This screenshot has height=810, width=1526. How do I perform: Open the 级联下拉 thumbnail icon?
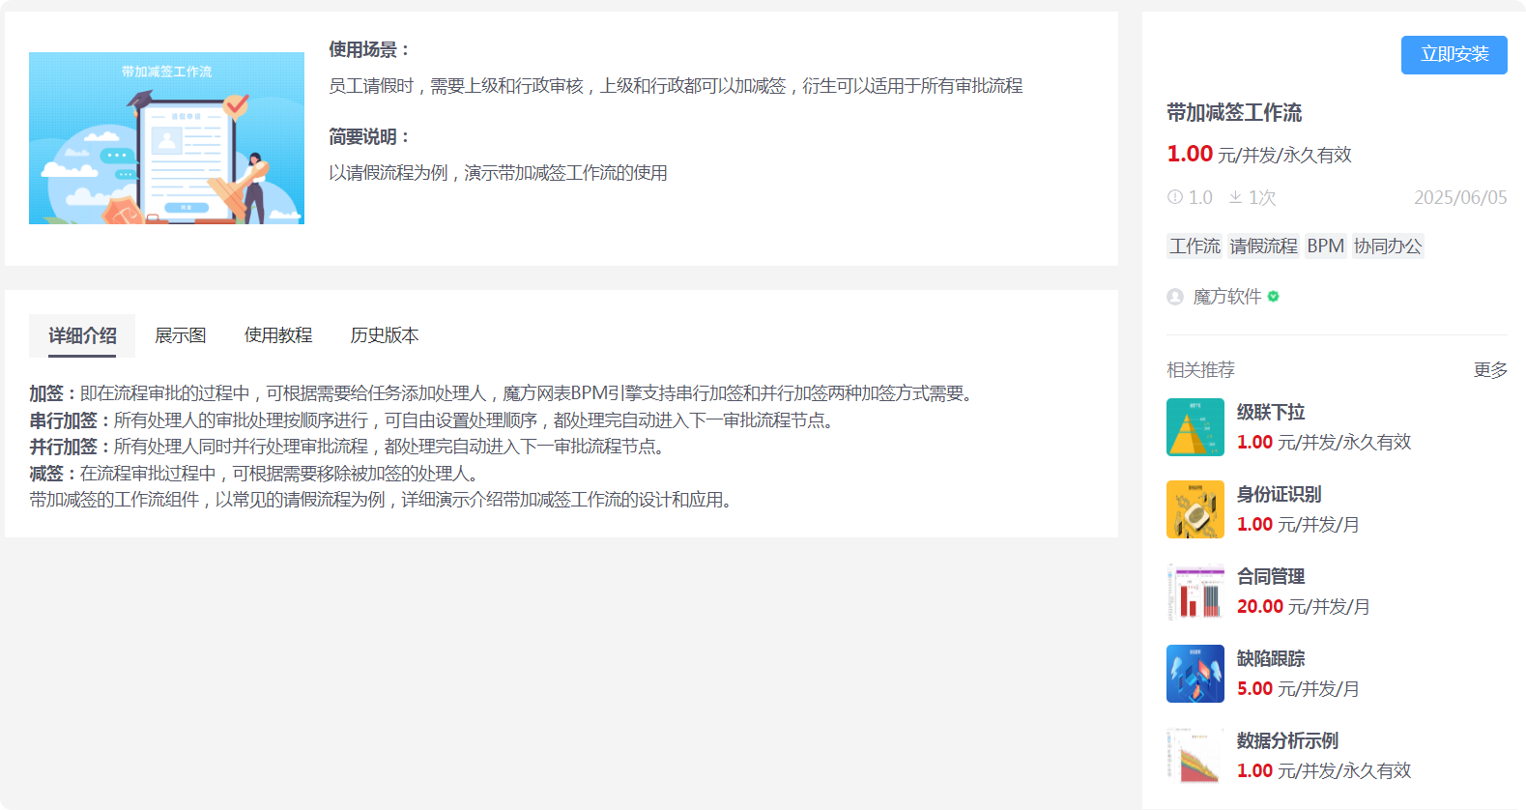[1195, 427]
